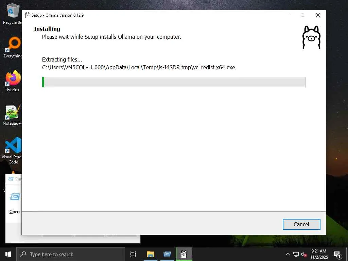Open File Explorer from the taskbar
The width and height of the screenshot is (348, 261).
tap(151, 254)
